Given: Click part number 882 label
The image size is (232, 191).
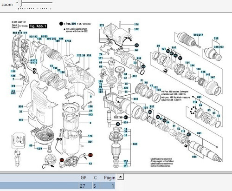Looking at the screenshot, I should [x=15, y=33].
